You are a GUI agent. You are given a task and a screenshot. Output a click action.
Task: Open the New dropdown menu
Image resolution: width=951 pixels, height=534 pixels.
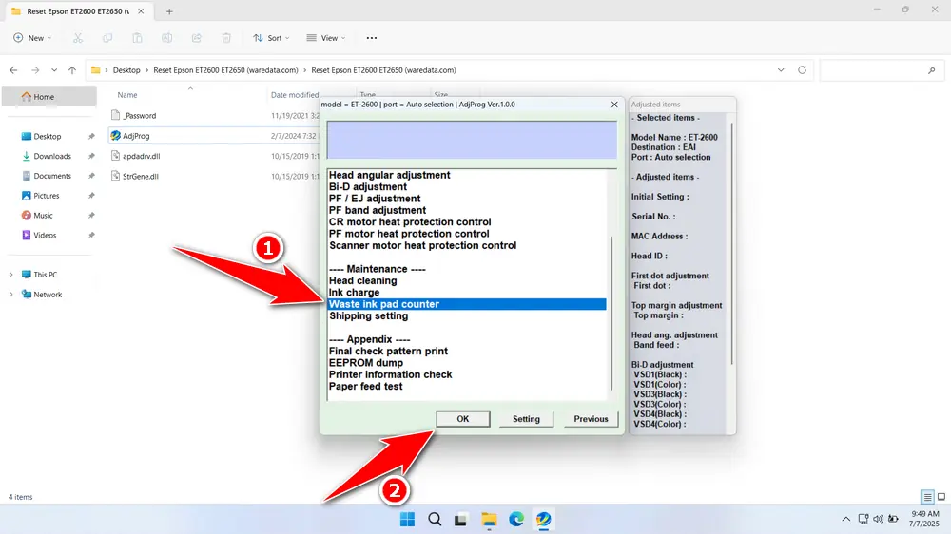[x=32, y=38]
